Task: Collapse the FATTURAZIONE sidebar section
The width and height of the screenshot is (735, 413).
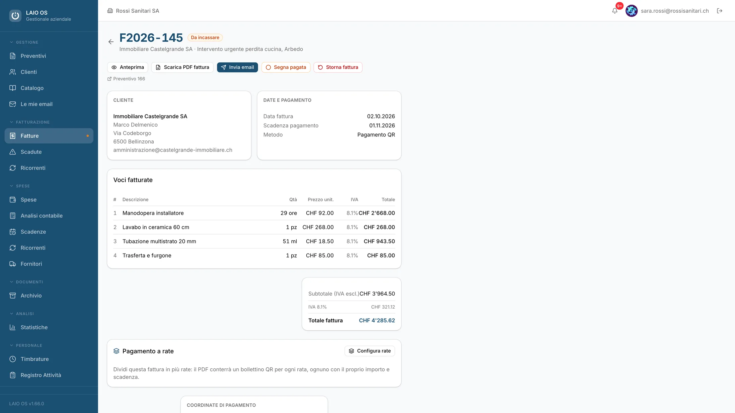Action: pyautogui.click(x=29, y=122)
